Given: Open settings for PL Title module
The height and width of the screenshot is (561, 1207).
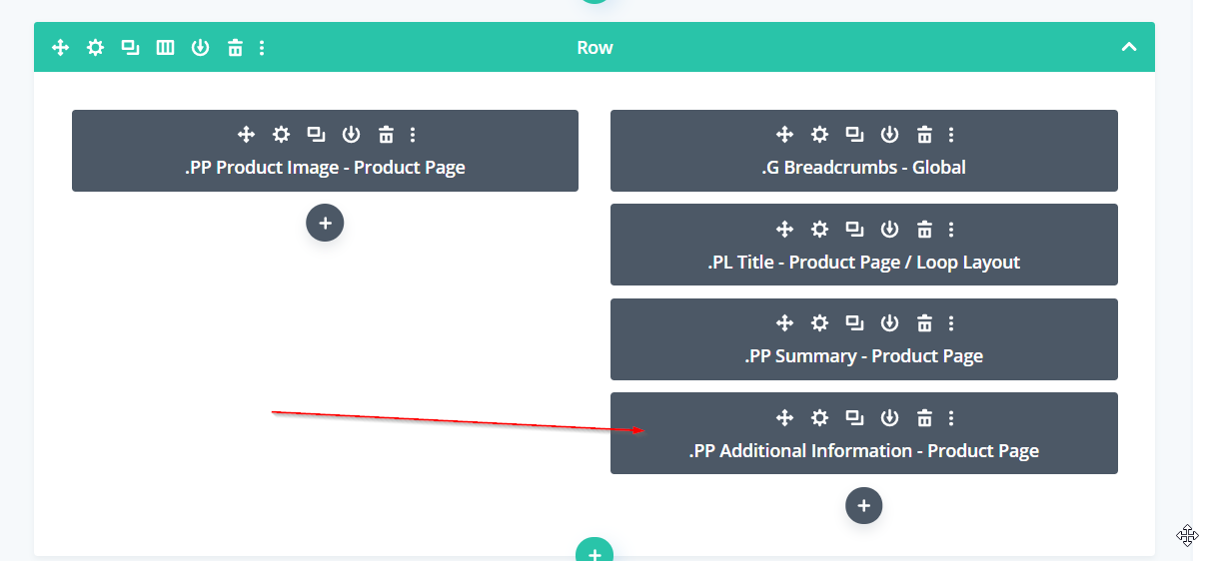Looking at the screenshot, I should pos(819,230).
